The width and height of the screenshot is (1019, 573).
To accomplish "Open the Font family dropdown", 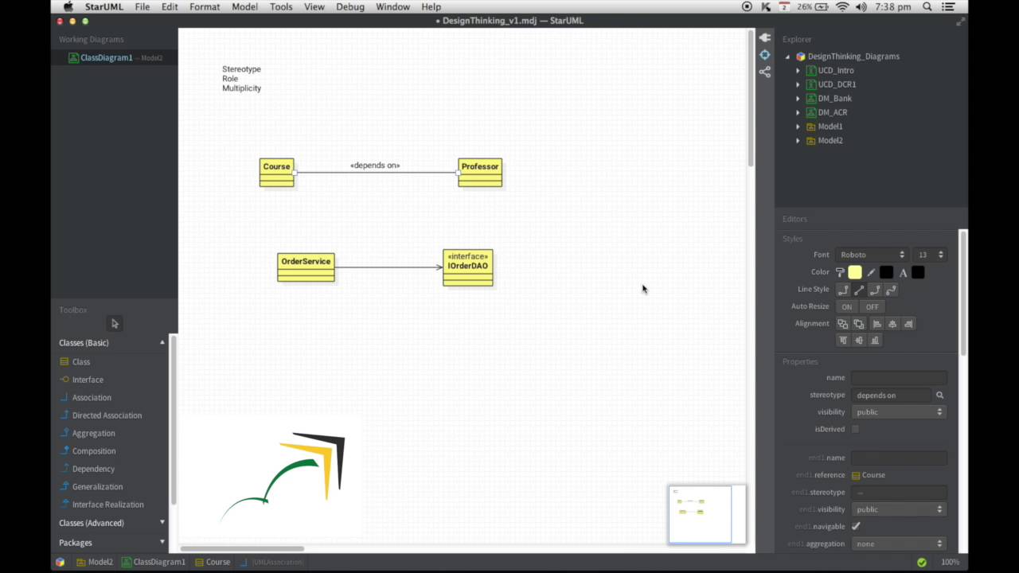I will click(x=872, y=255).
